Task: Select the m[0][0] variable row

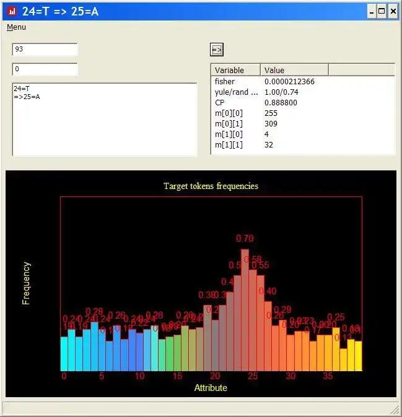Action: tap(303, 113)
